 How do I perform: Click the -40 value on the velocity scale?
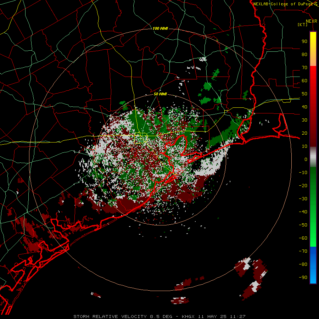click(x=303, y=212)
